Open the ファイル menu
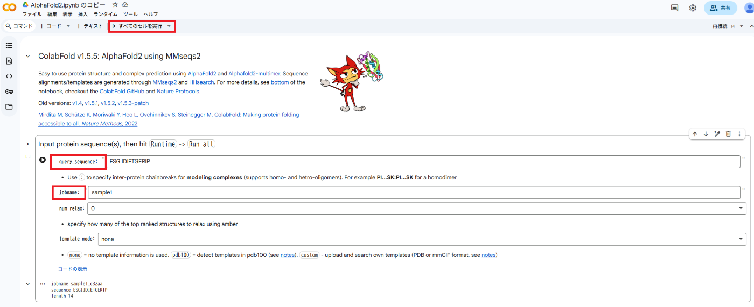 tap(32, 14)
